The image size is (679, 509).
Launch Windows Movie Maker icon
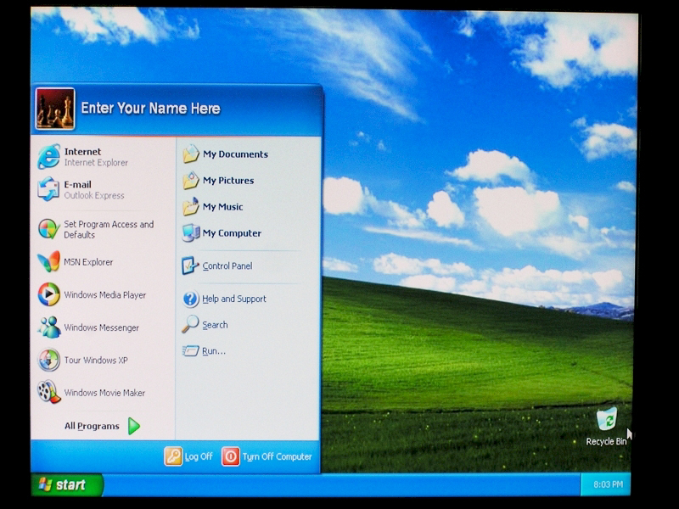point(48,392)
